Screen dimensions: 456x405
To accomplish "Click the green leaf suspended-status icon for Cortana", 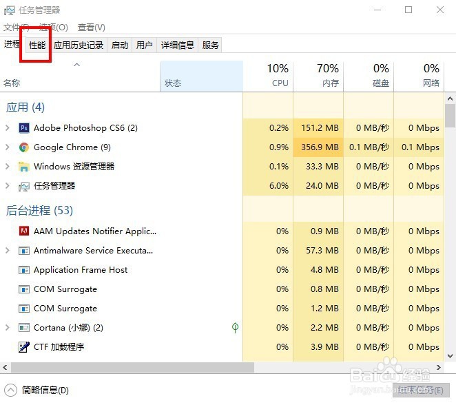I will 236,328.
